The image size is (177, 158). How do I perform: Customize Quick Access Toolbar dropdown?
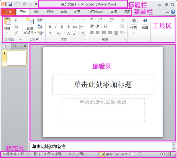point(36,4)
